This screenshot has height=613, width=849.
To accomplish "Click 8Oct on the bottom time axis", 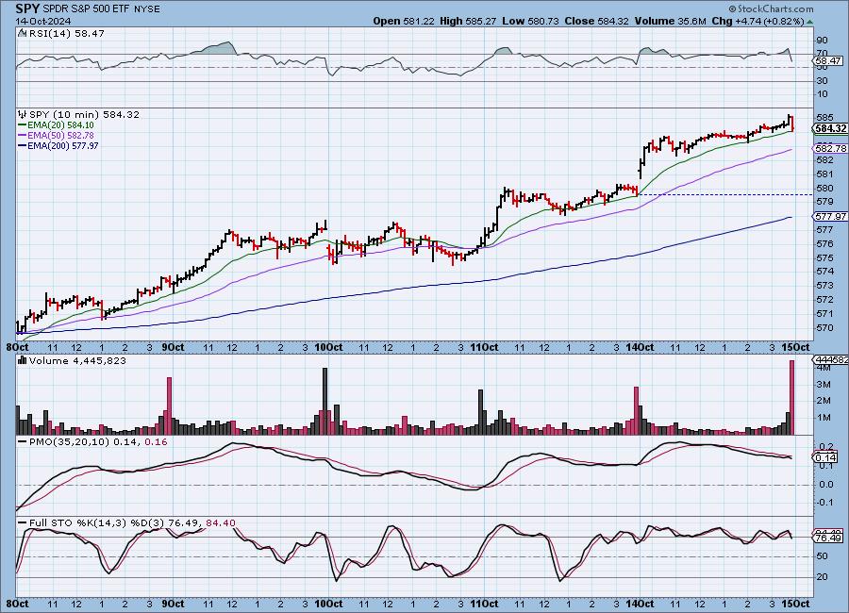I will (17, 604).
